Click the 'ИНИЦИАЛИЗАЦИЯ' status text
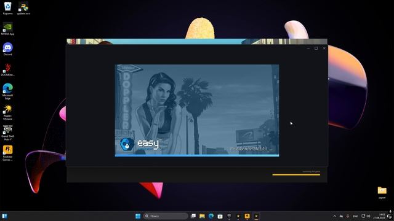The width and height of the screenshot is (394, 221). (248, 149)
